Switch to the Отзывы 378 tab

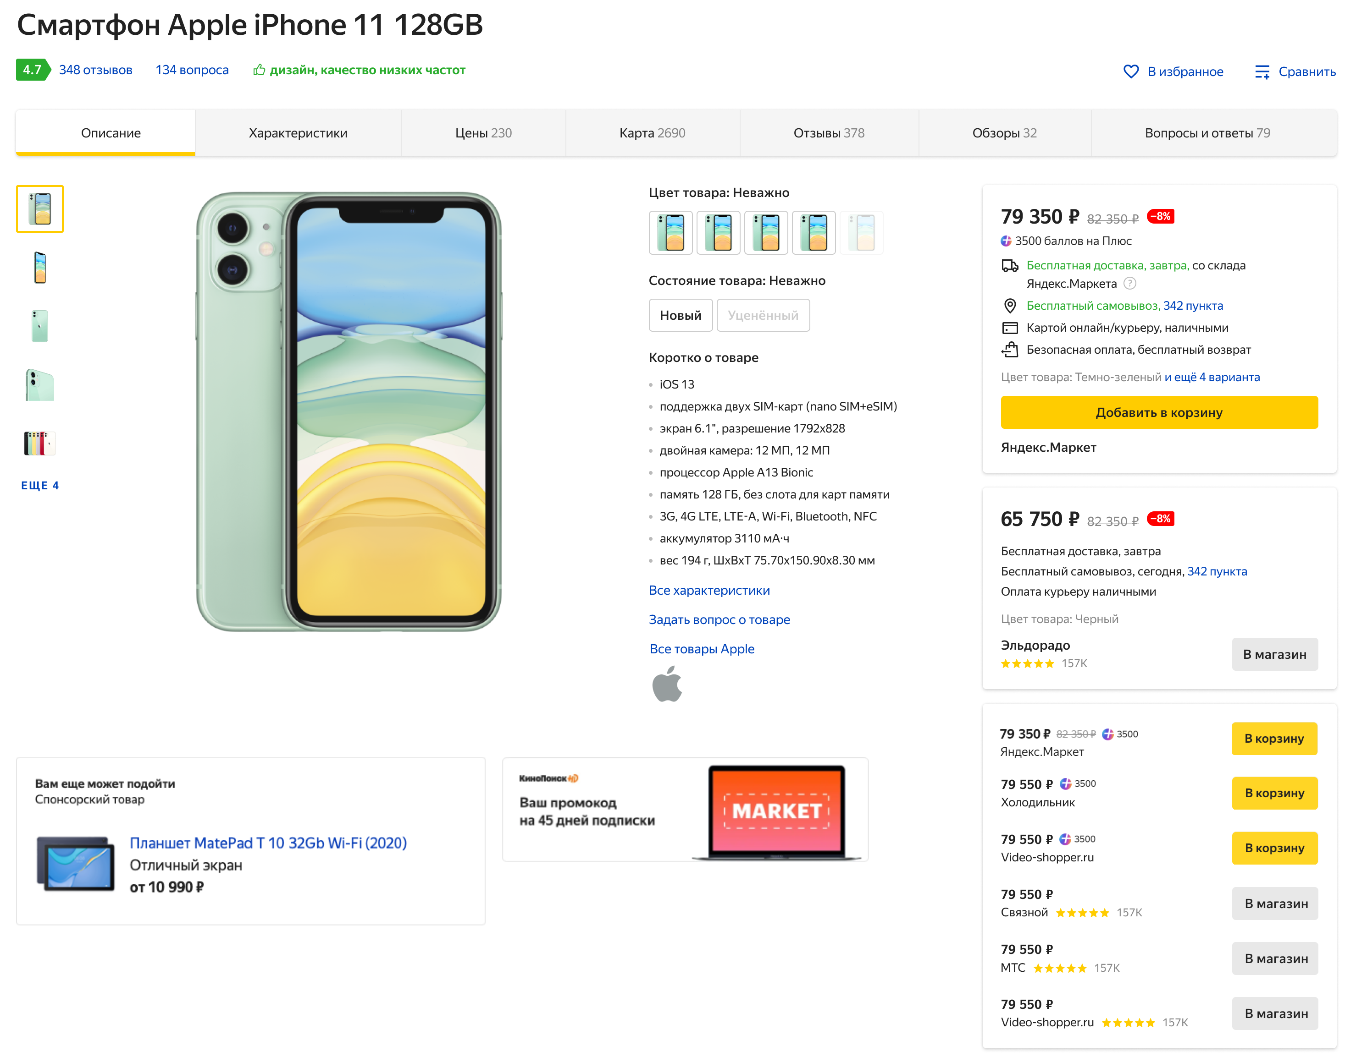point(828,133)
